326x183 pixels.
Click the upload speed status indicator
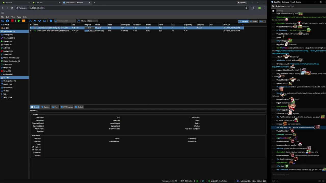click(251, 181)
